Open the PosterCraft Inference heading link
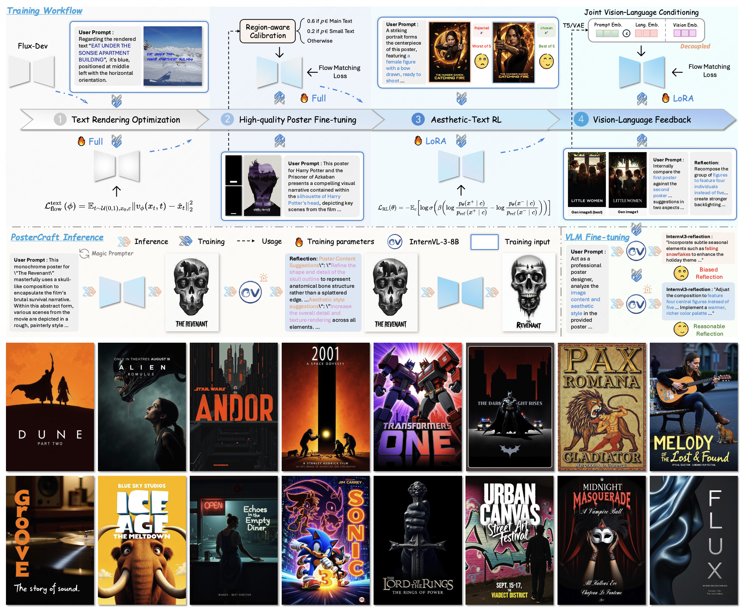744x611 pixels. 57,237
